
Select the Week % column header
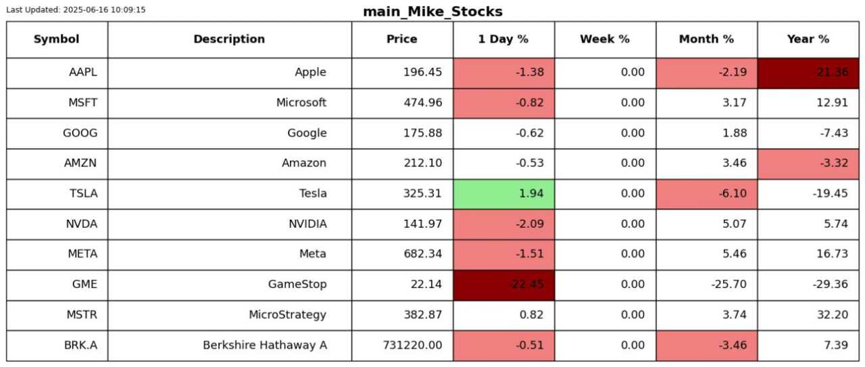(605, 39)
